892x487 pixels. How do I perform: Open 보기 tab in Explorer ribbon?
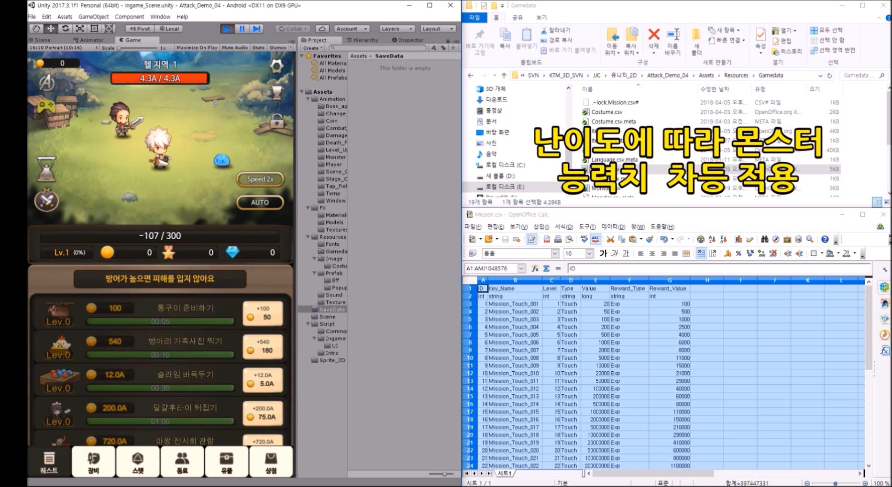pyautogui.click(x=541, y=18)
